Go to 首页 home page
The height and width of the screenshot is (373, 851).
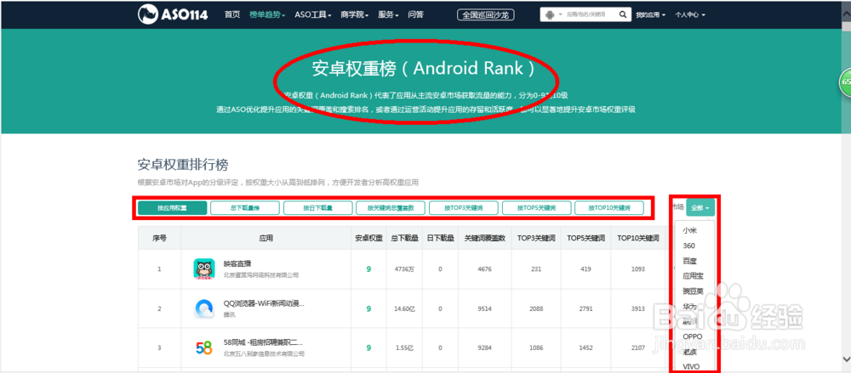232,14
